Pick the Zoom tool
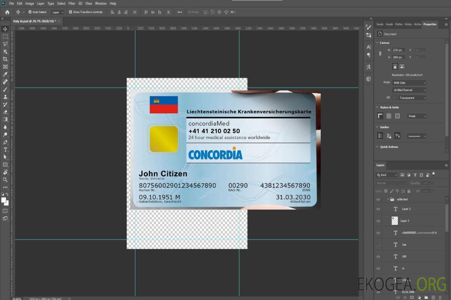This screenshot has height=300, width=451. click(x=5, y=180)
